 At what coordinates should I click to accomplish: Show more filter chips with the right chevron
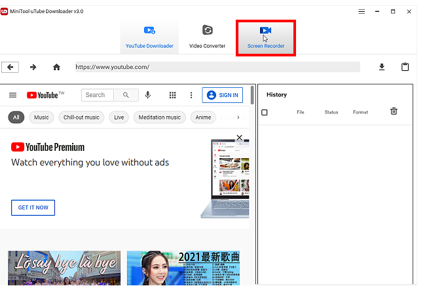pos(238,117)
